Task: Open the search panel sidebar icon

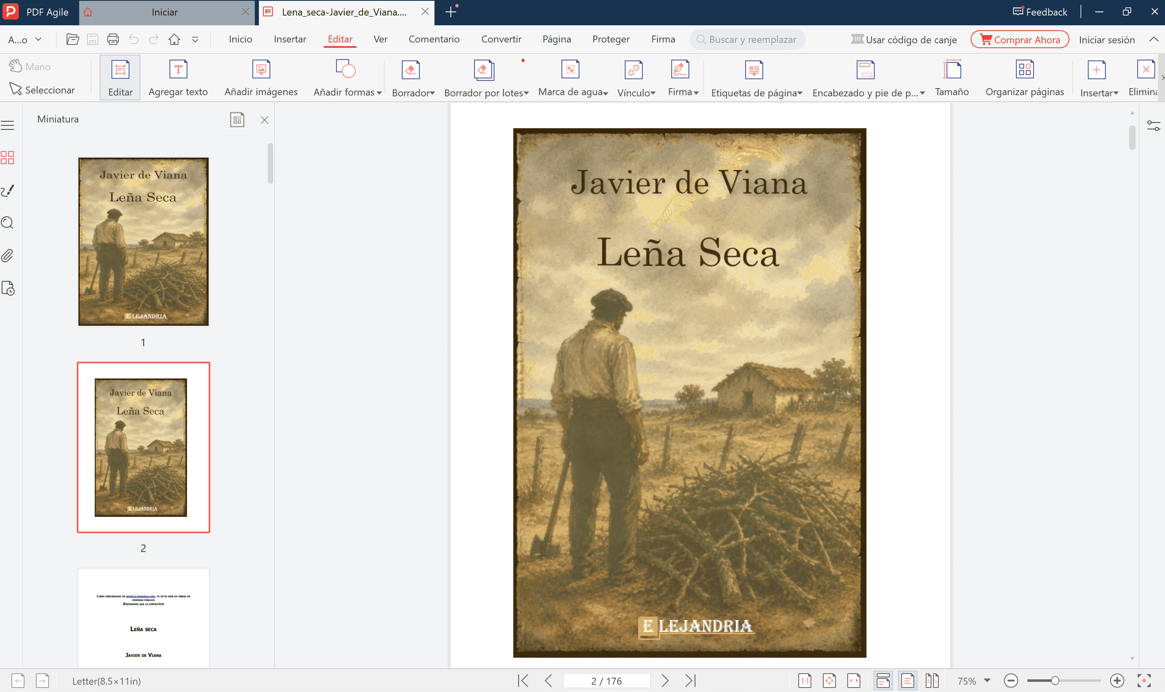Action: [x=7, y=223]
